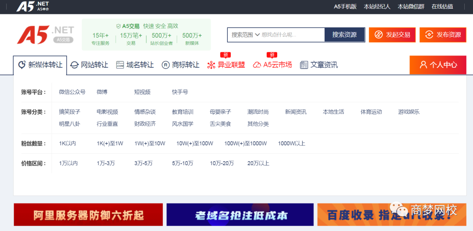Open the 阿里服务器防御六折起 banner
Screen dimensions: 473x231
(88, 215)
